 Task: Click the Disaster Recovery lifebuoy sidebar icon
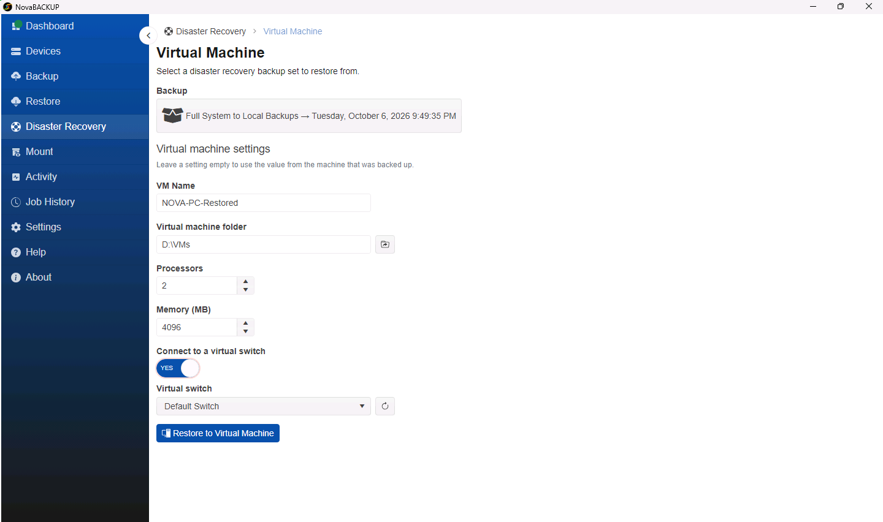(16, 127)
